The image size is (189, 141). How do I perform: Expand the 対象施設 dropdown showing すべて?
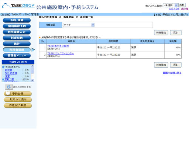coord(79,25)
